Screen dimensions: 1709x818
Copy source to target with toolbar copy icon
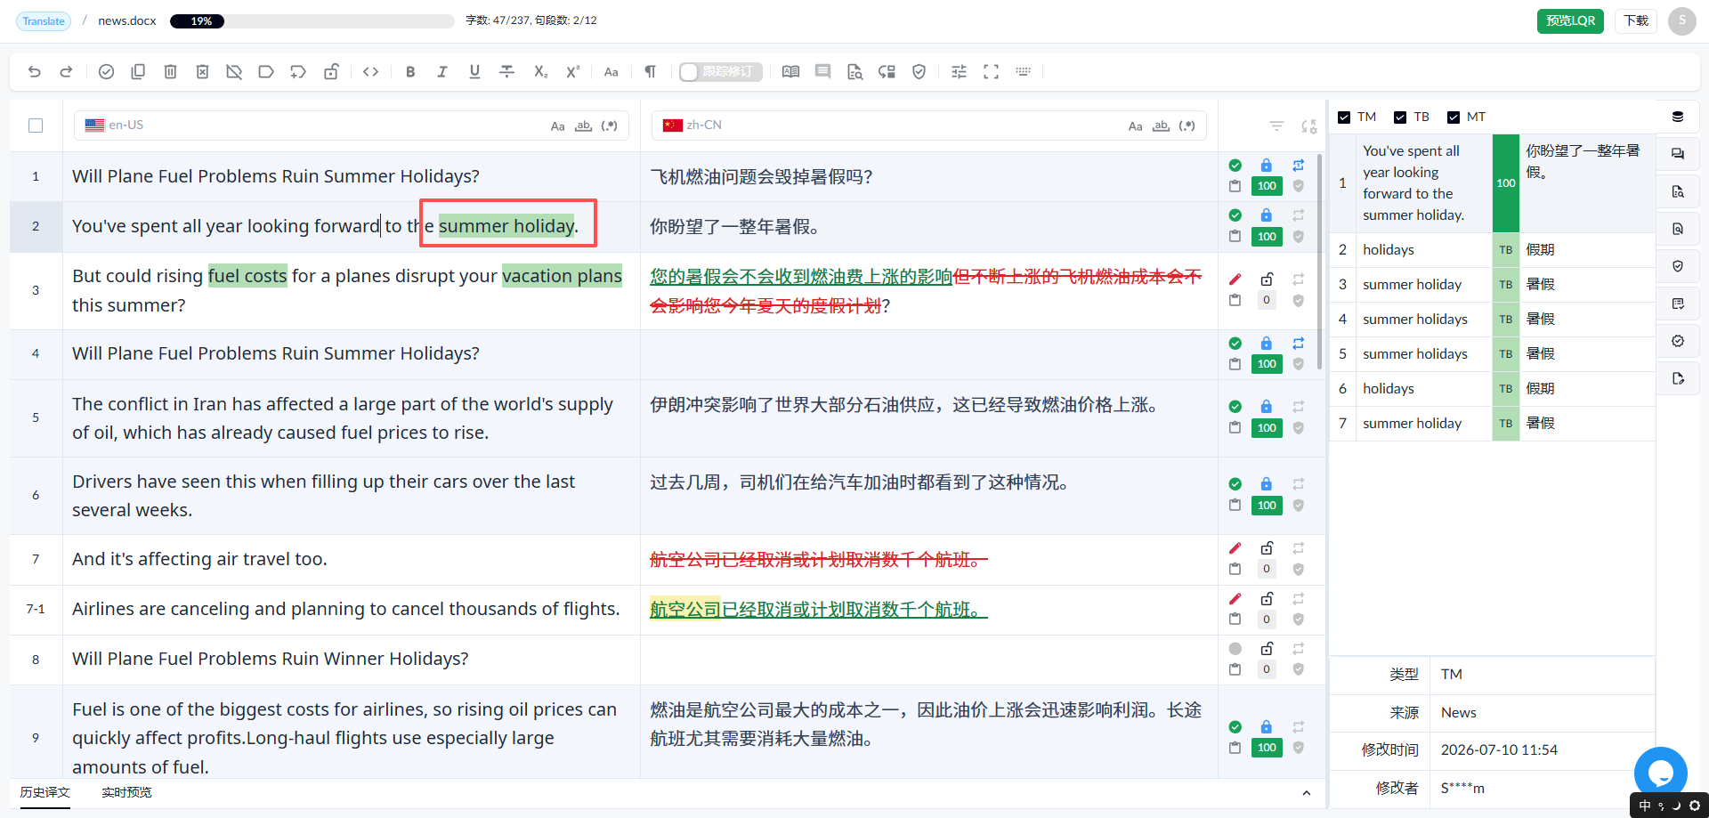138,72
